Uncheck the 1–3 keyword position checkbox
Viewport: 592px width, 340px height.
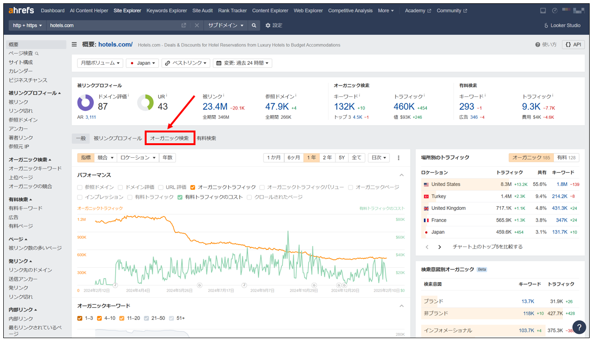pyautogui.click(x=80, y=318)
